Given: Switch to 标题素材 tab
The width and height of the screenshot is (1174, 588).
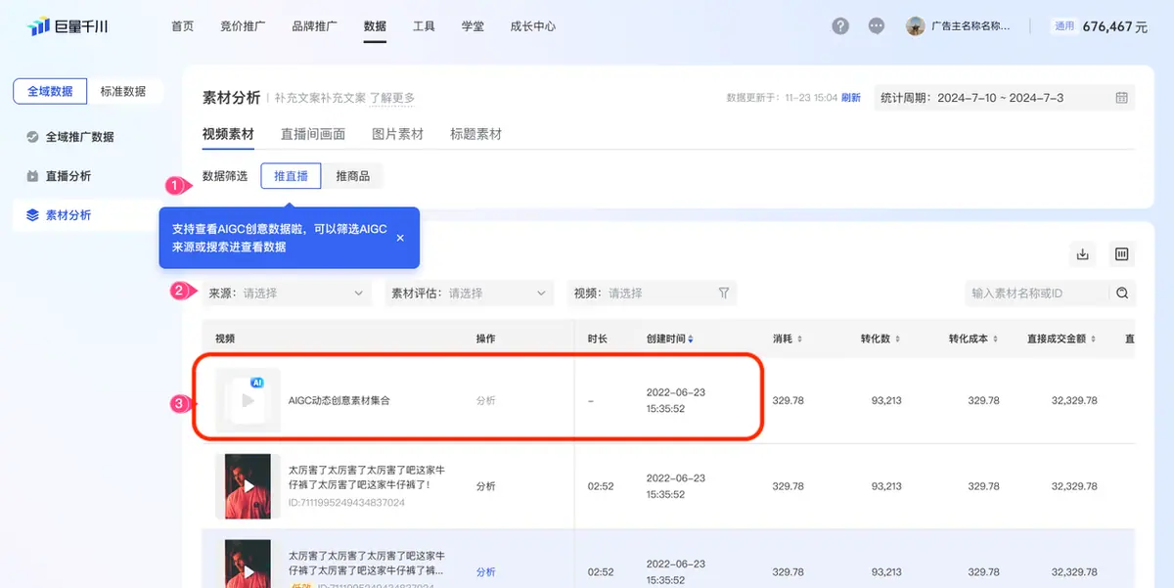Looking at the screenshot, I should coord(475,134).
